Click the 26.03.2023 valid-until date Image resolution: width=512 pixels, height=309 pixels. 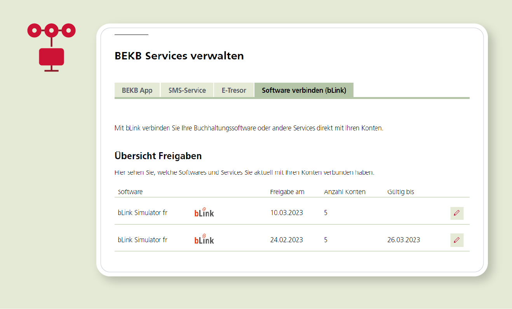coord(403,240)
